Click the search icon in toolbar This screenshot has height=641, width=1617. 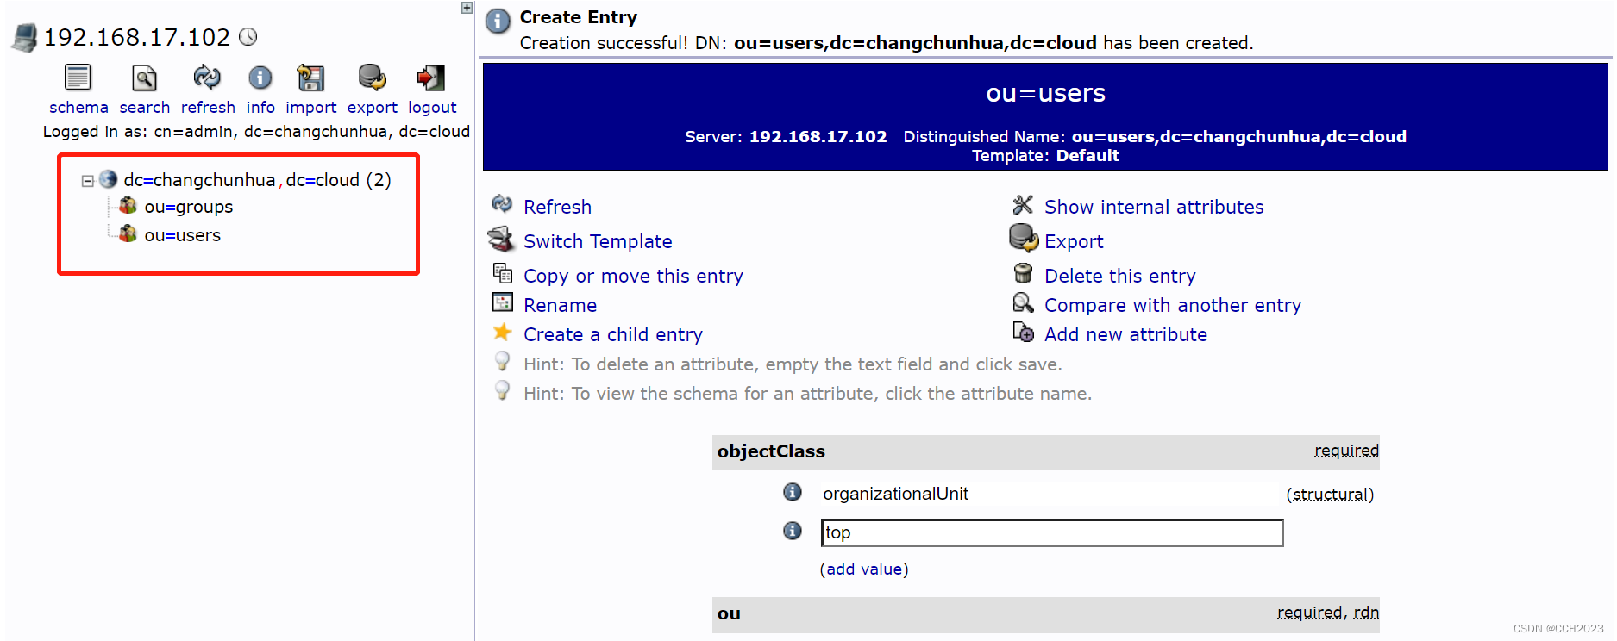(x=144, y=78)
